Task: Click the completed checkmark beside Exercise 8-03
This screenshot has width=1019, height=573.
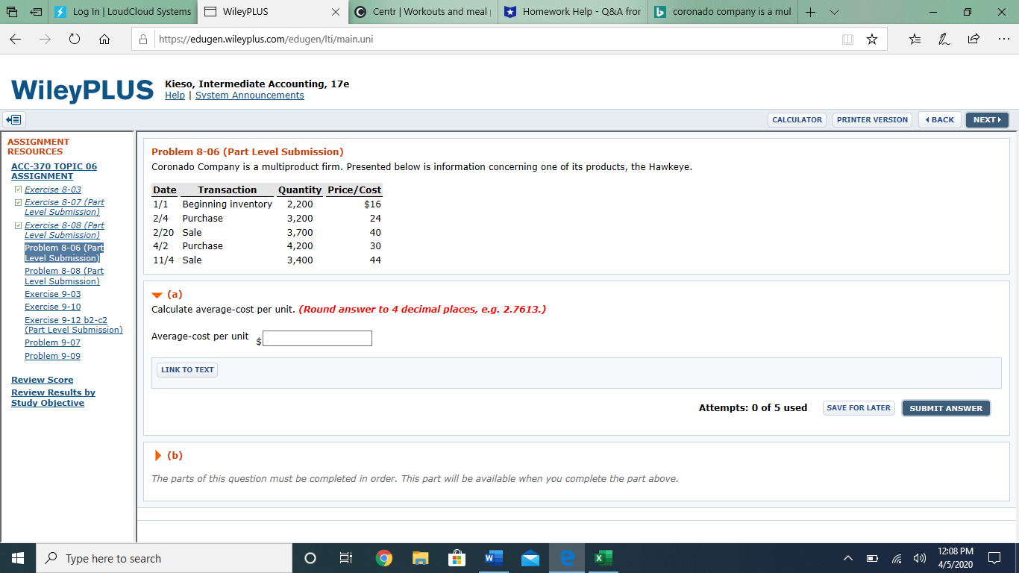Action: (17, 190)
